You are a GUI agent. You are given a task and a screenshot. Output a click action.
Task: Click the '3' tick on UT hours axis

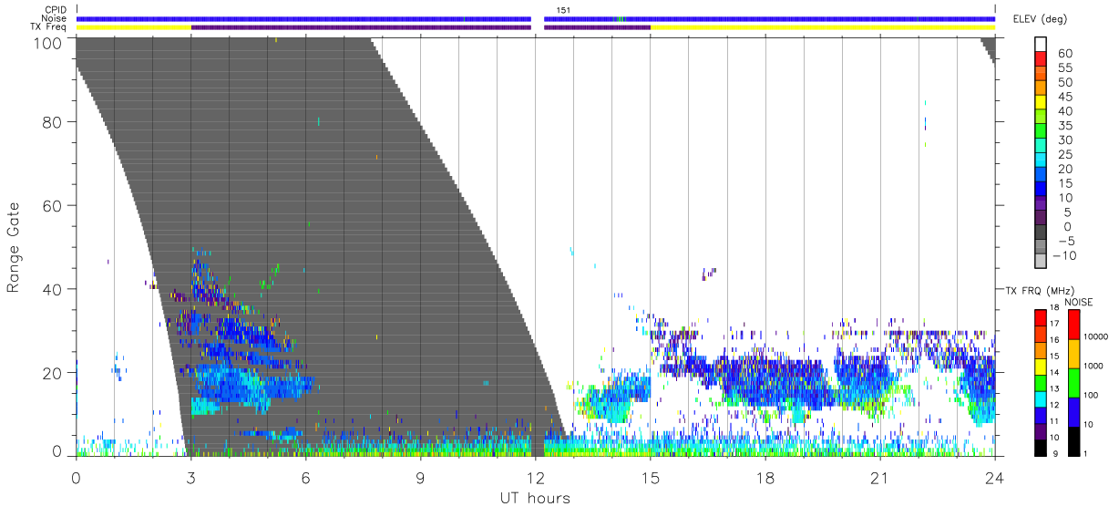(190, 477)
